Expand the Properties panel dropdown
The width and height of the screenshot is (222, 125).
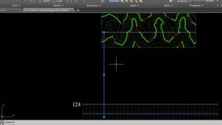(196, 6)
